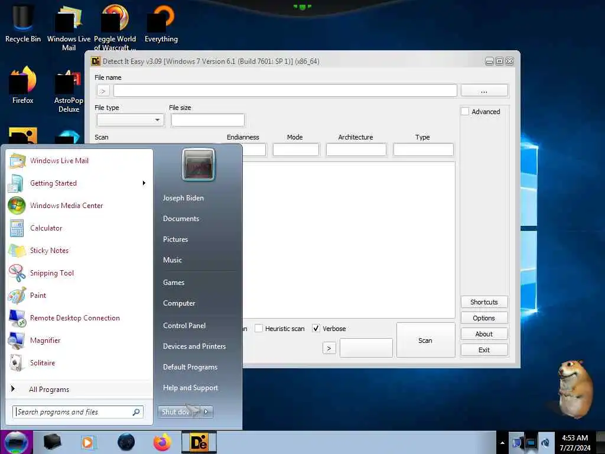This screenshot has width=605, height=454.
Task: Click the Architecture field
Action: [x=356, y=150]
